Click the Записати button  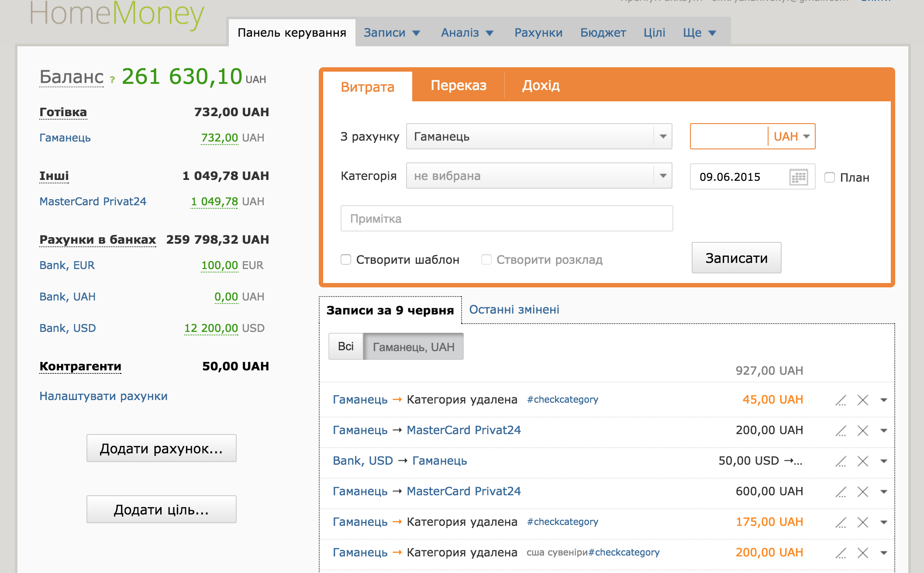point(736,258)
